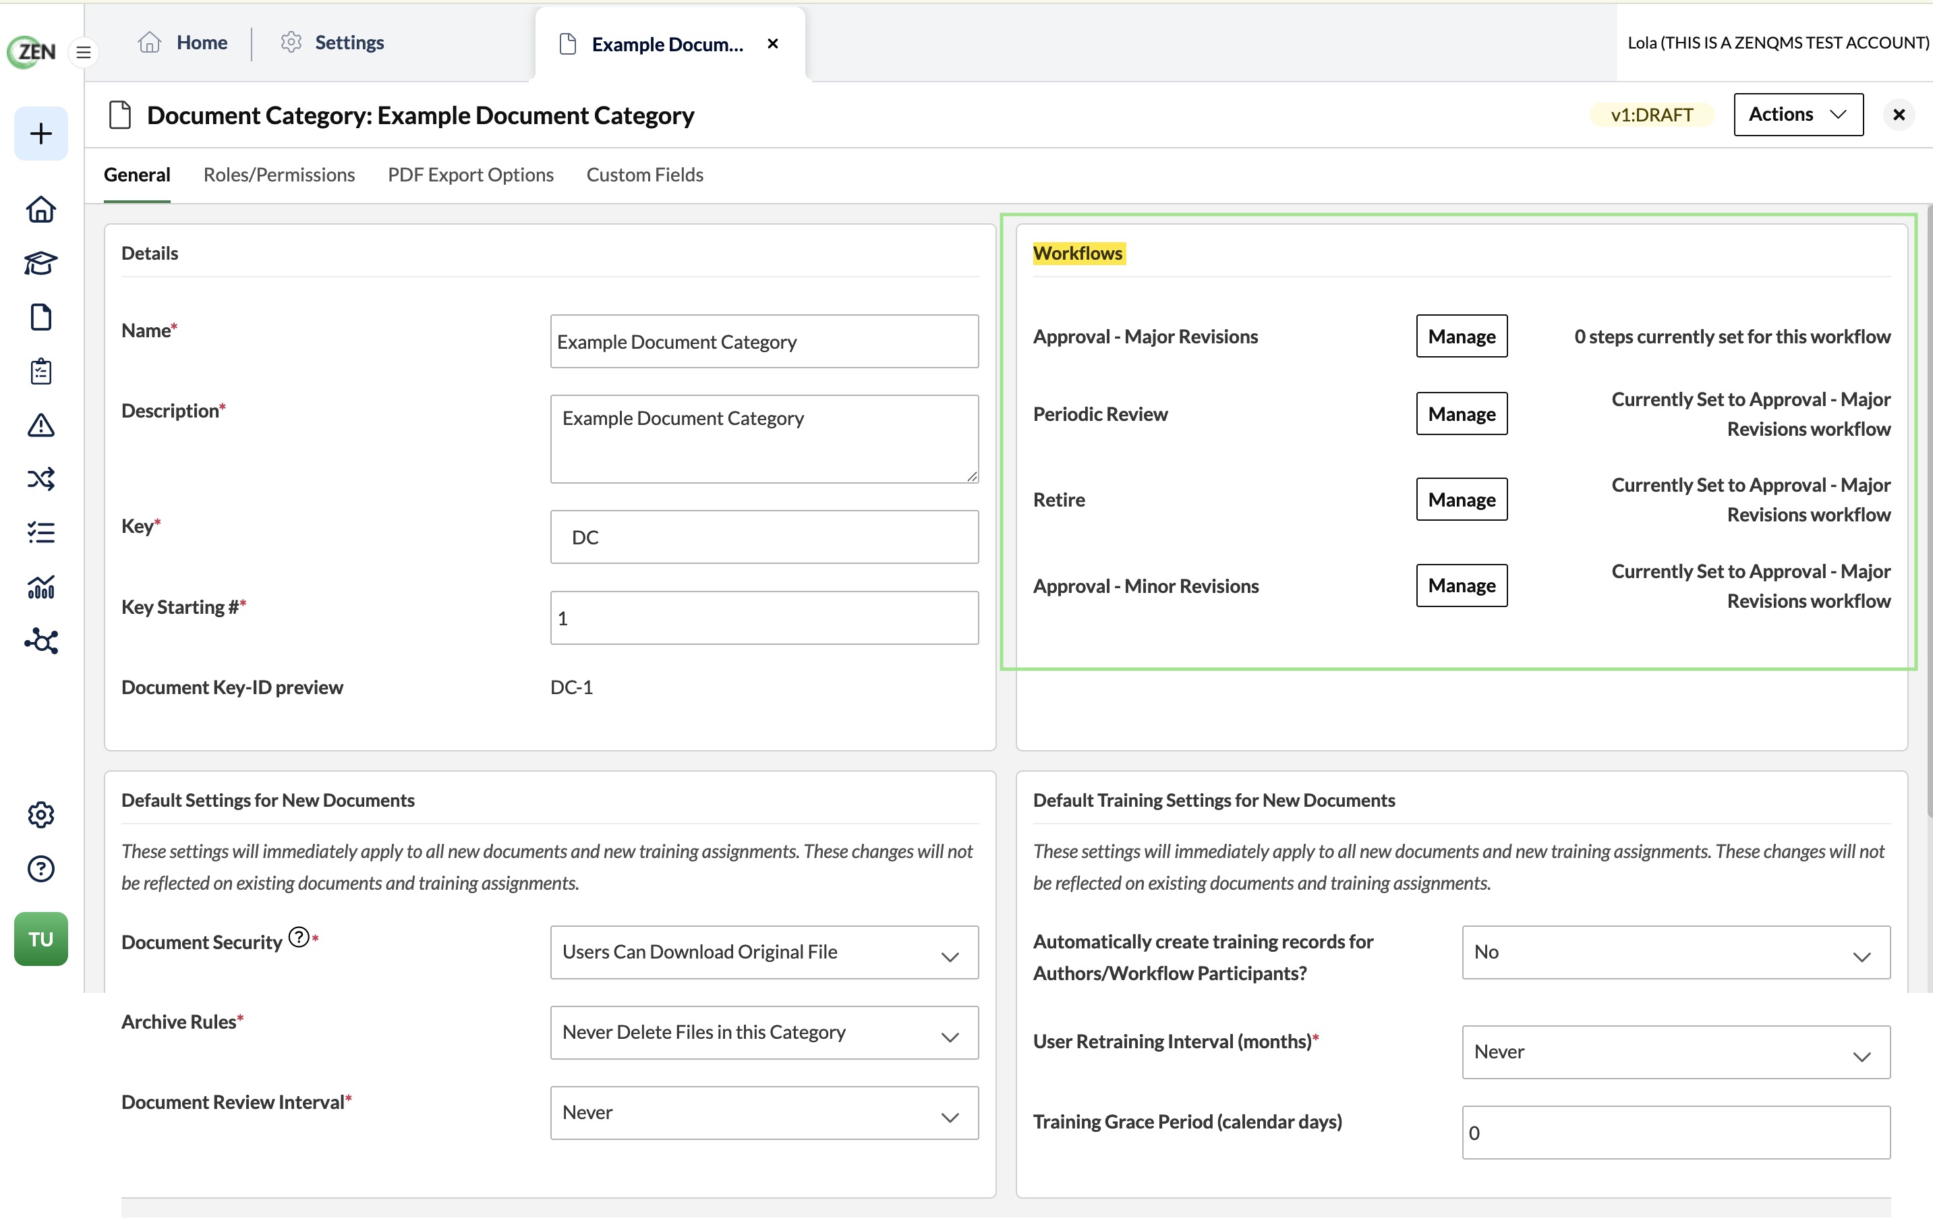Open the network nodes sidebar icon
This screenshot has width=1933, height=1227.
coord(41,641)
